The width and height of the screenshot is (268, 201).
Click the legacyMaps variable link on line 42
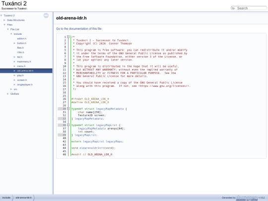click(x=114, y=141)
